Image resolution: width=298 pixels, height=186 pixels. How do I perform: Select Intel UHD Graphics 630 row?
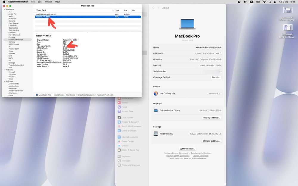pos(88,14)
